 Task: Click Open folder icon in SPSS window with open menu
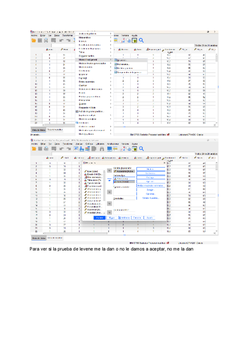tap(34, 41)
